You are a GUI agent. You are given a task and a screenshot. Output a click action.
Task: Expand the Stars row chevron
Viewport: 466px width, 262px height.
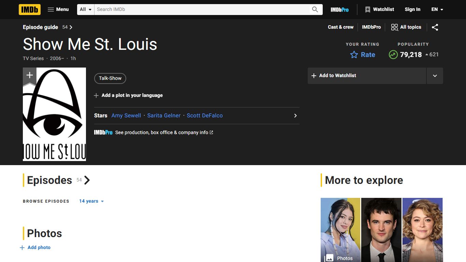pos(295,116)
